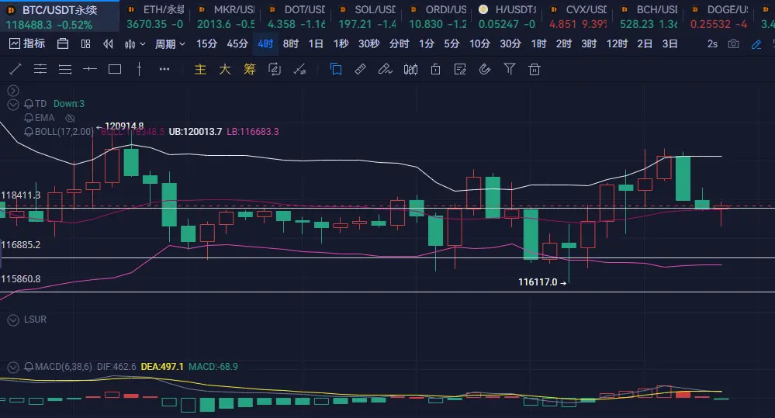
Task: Select the 4时 timeframe
Action: (x=265, y=44)
